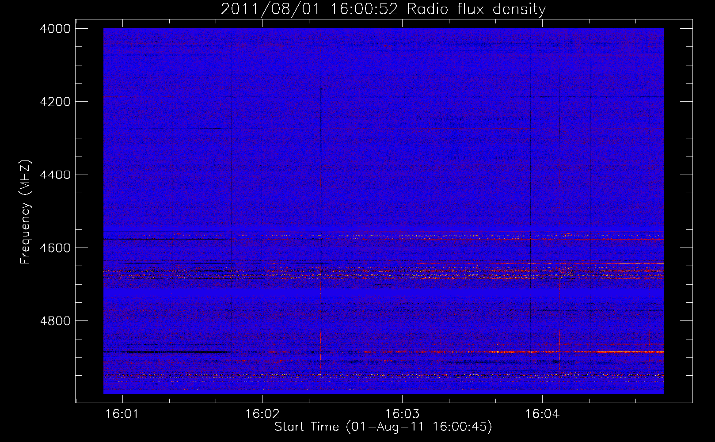Click the "Frequency (MHZ)" axis label
Screen dimensions: 715x442
25,212
